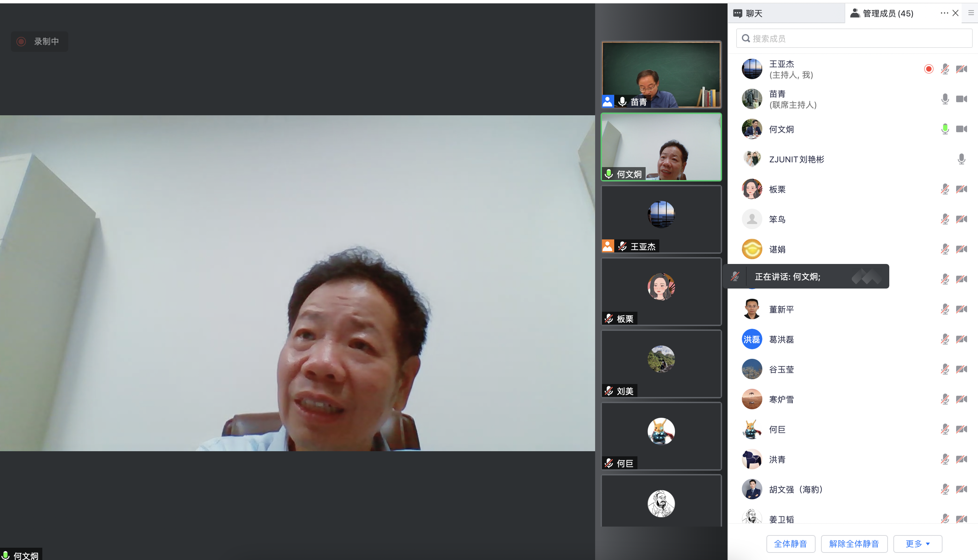Screen dimensions: 978x560
Task: Turn off 何文炯's camera icon
Action: tap(962, 129)
